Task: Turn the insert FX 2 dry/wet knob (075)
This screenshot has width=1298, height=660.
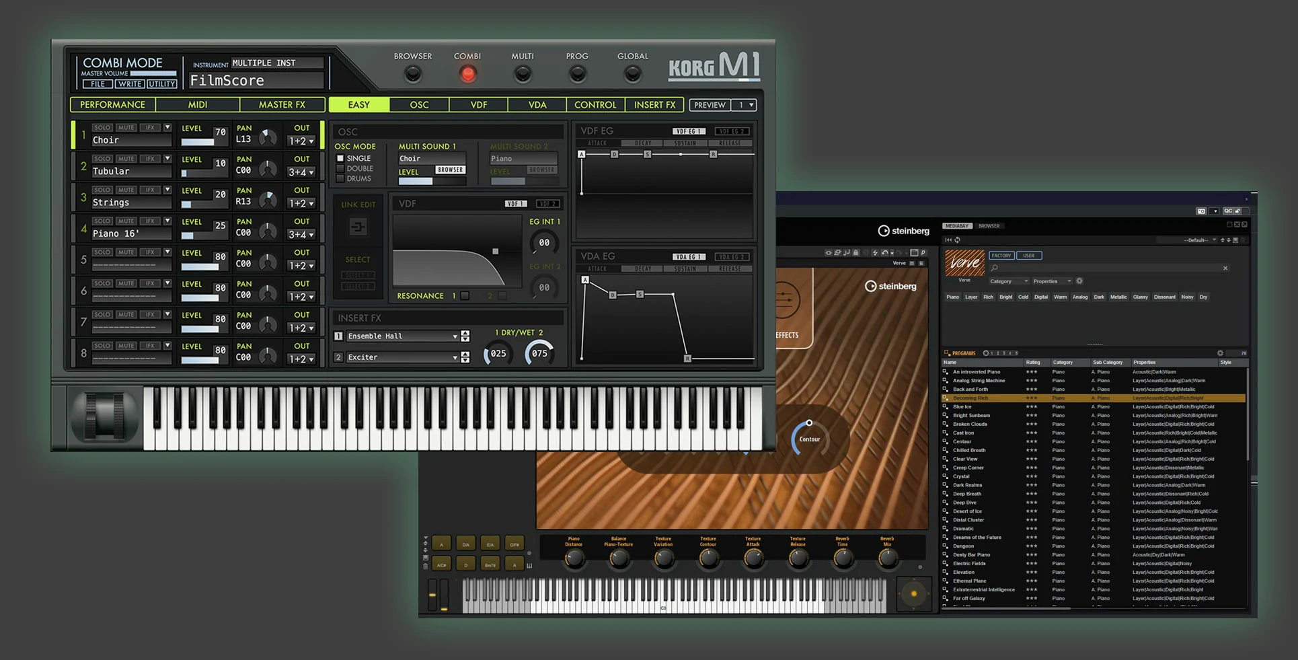Action: [x=539, y=353]
